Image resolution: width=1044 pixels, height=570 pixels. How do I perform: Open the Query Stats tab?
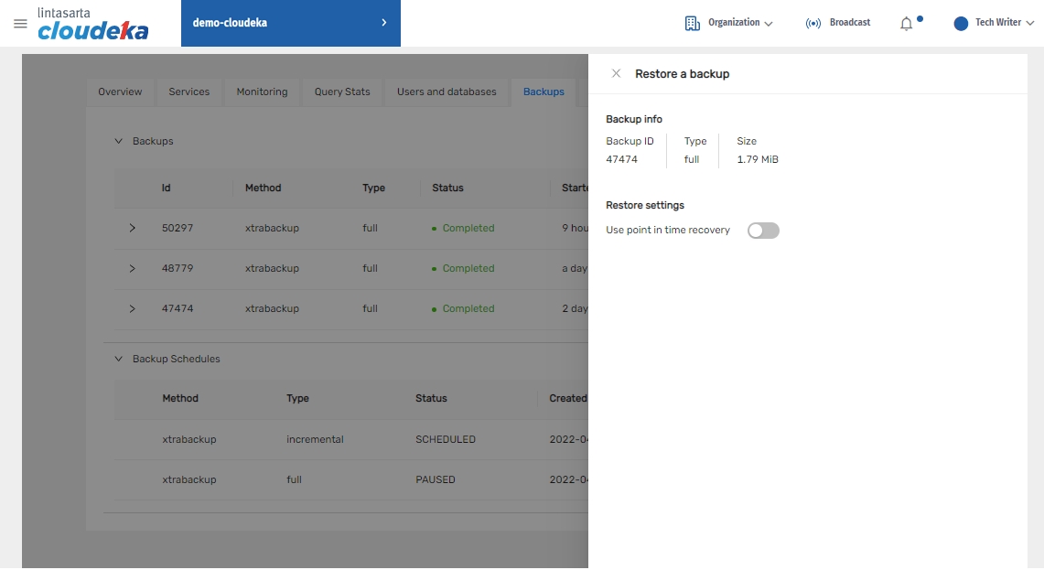click(342, 91)
